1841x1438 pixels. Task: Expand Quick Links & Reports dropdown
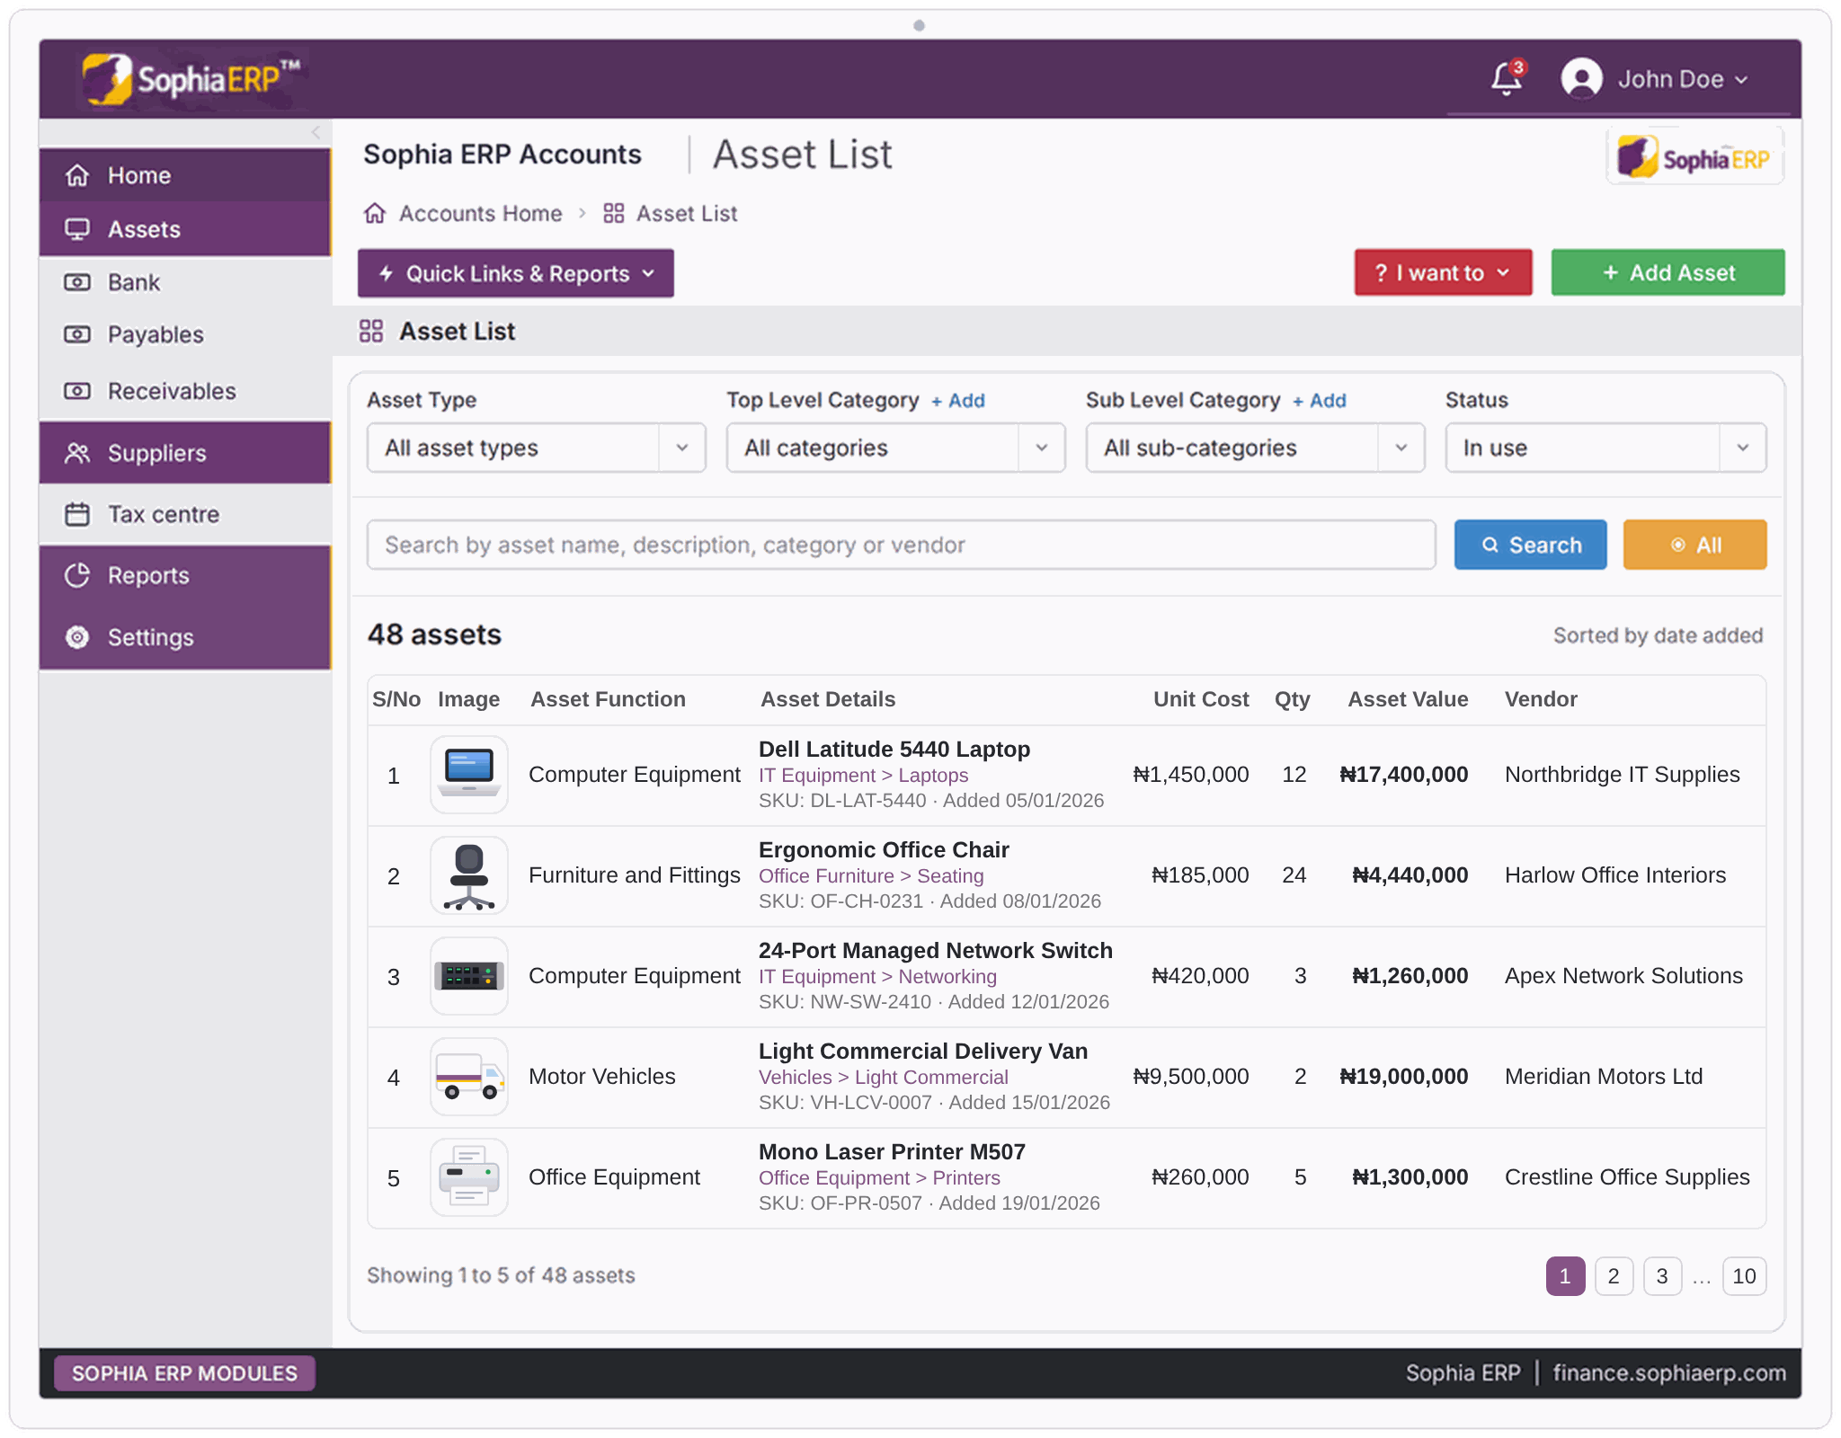[x=516, y=273]
